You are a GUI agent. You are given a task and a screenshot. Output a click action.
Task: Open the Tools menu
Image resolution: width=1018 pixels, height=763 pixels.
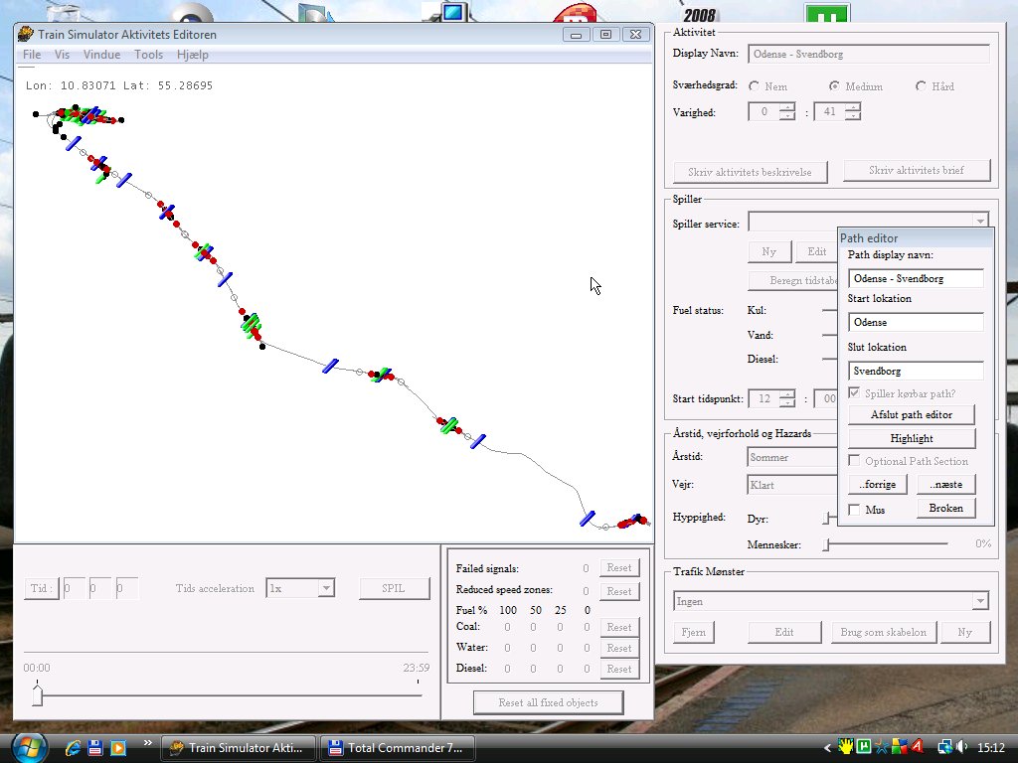click(x=149, y=55)
